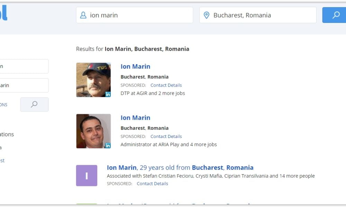Focus the "ion marin" name search field
The height and width of the screenshot is (207, 346).
tap(138, 15)
